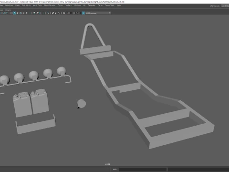Open the OpenFlight menu
Viewport: 229px width, 172px height.
pyautogui.click(x=110, y=5)
